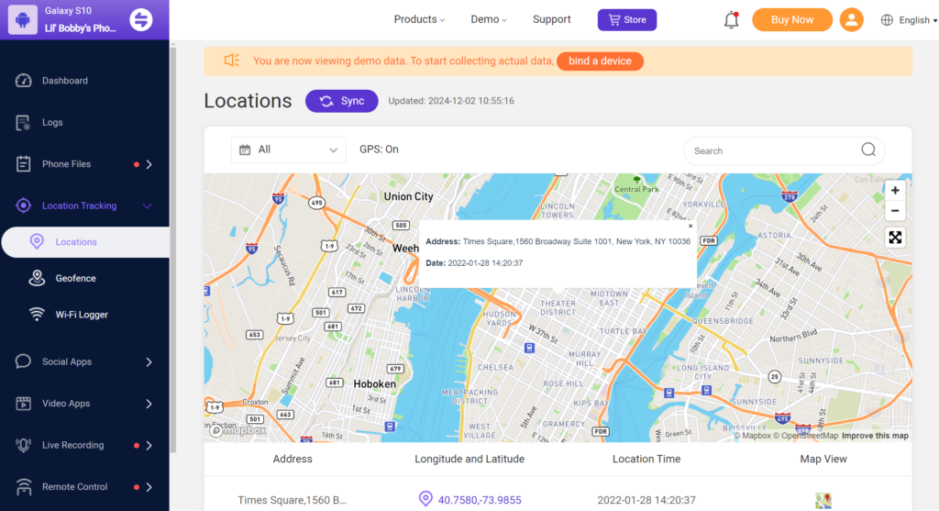Click the bind a device button
This screenshot has width=939, height=511.
600,61
